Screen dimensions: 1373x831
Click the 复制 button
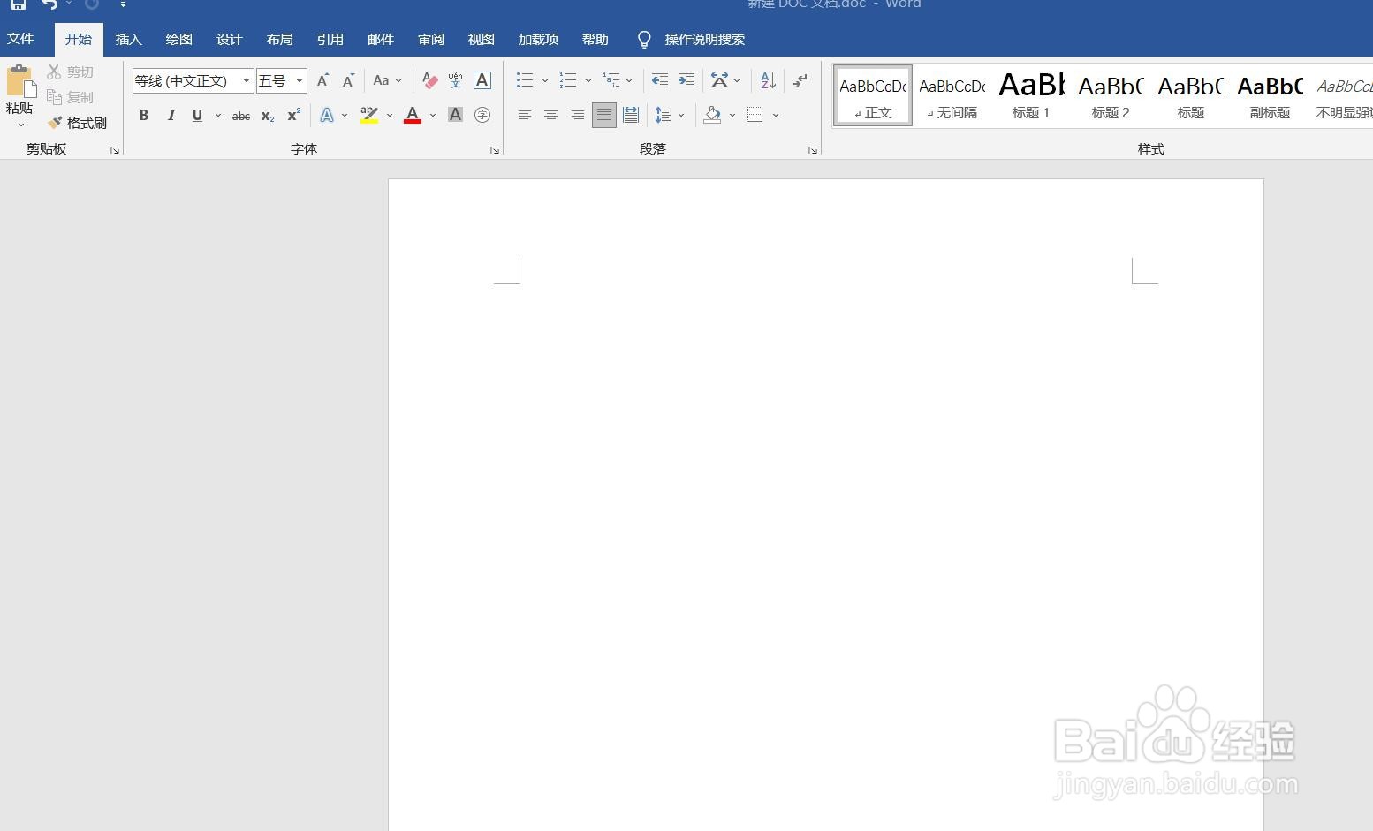coord(71,97)
